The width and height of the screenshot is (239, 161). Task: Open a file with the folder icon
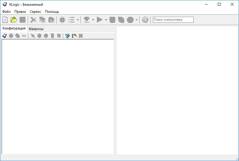[x=14, y=20]
